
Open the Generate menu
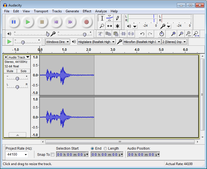[x=72, y=11]
